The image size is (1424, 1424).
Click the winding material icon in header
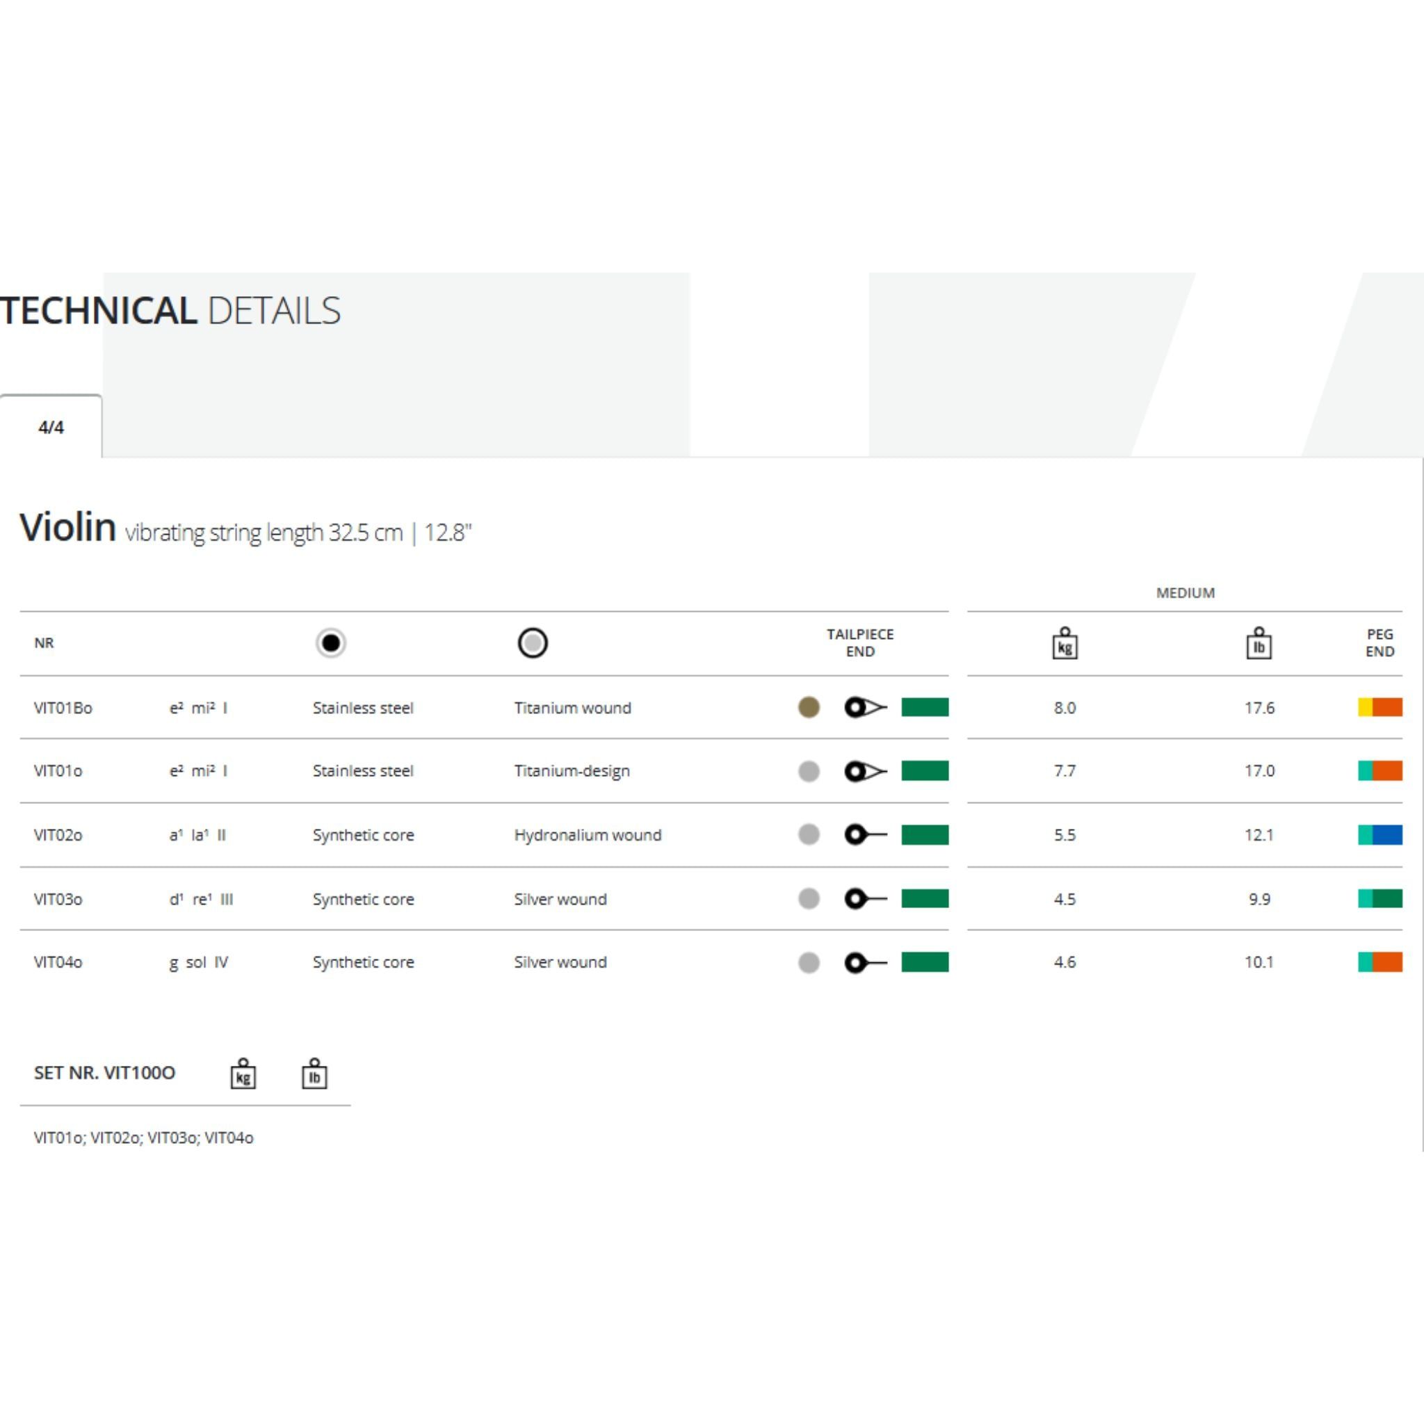point(532,642)
